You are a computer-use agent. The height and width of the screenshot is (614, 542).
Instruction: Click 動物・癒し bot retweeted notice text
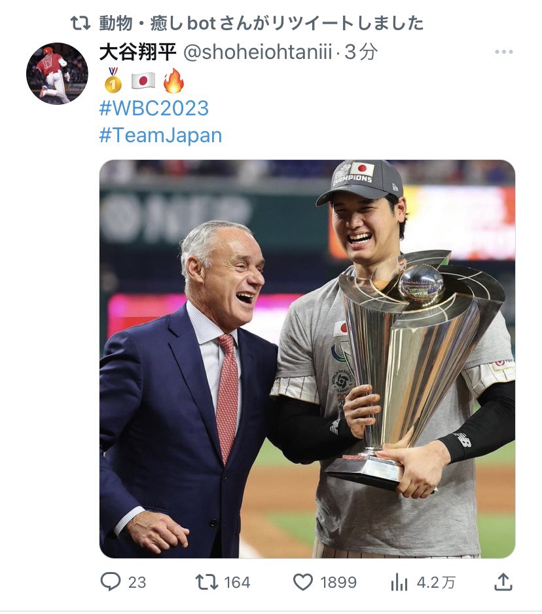(x=261, y=23)
